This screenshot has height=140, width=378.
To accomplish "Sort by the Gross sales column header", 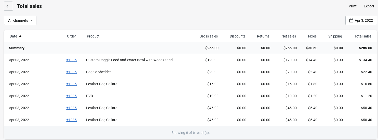I will click(x=208, y=36).
